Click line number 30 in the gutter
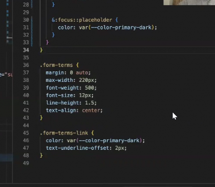This screenshot has width=215, height=187. click(x=26, y=20)
